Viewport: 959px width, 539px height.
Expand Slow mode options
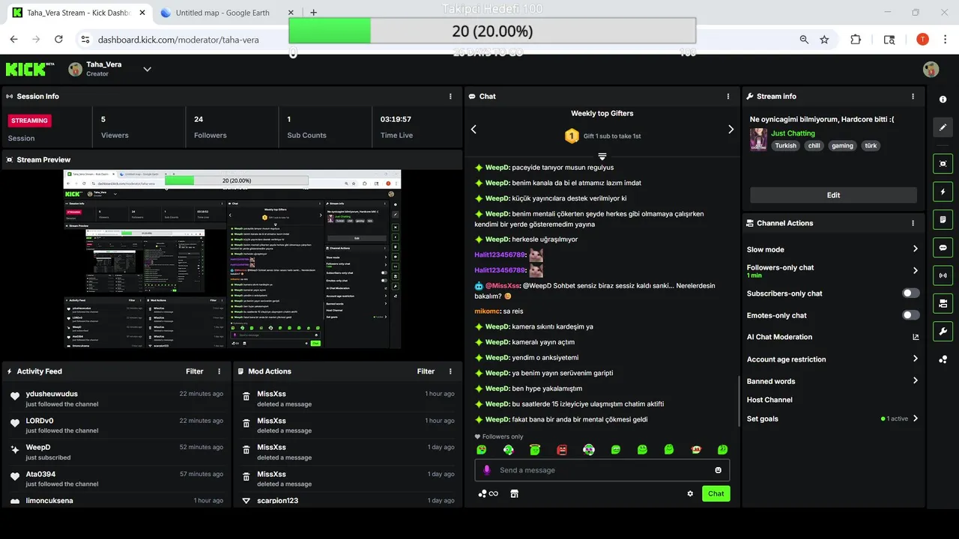click(x=916, y=249)
